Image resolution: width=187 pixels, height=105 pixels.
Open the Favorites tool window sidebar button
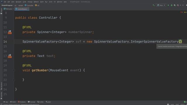click(x=1, y=95)
